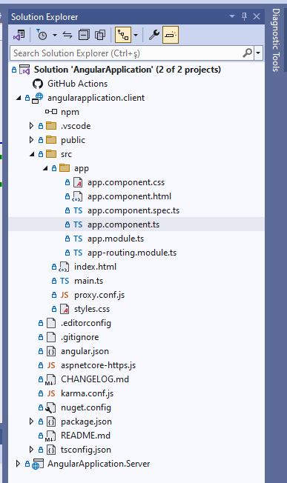Click angular.json braces icon
Viewport: 287px width, 483px height.
(51, 351)
